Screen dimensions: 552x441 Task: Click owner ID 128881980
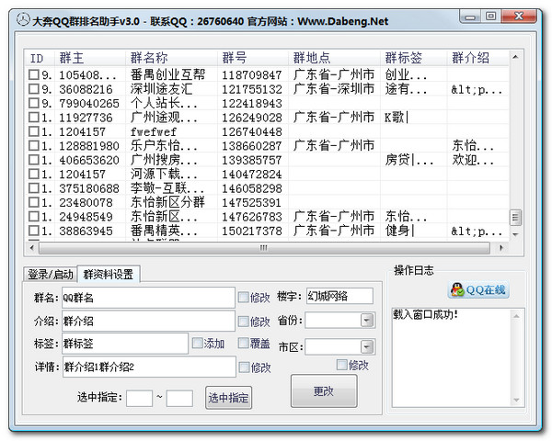(89, 146)
